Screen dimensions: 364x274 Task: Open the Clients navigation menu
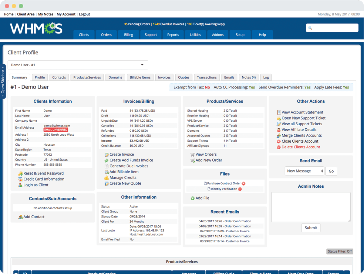click(84, 35)
